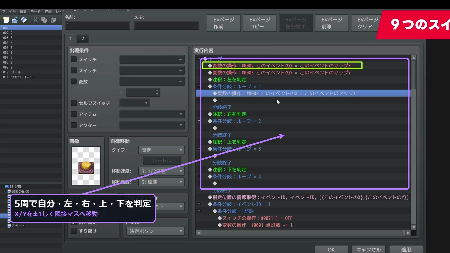Click the Paste clipboard icon
The height and width of the screenshot is (253, 450).
[x=53, y=20]
